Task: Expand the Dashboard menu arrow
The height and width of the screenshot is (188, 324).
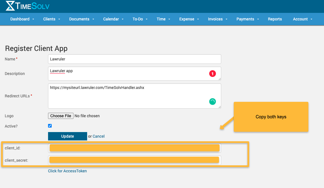Action: tap(33, 19)
